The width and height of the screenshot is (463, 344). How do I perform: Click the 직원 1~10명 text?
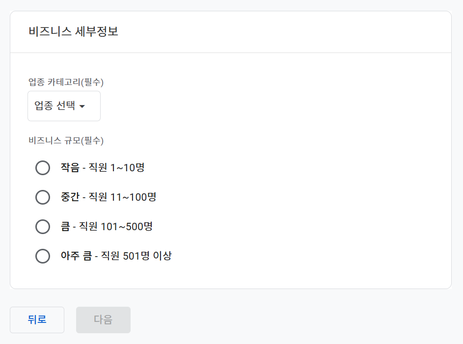click(x=116, y=168)
